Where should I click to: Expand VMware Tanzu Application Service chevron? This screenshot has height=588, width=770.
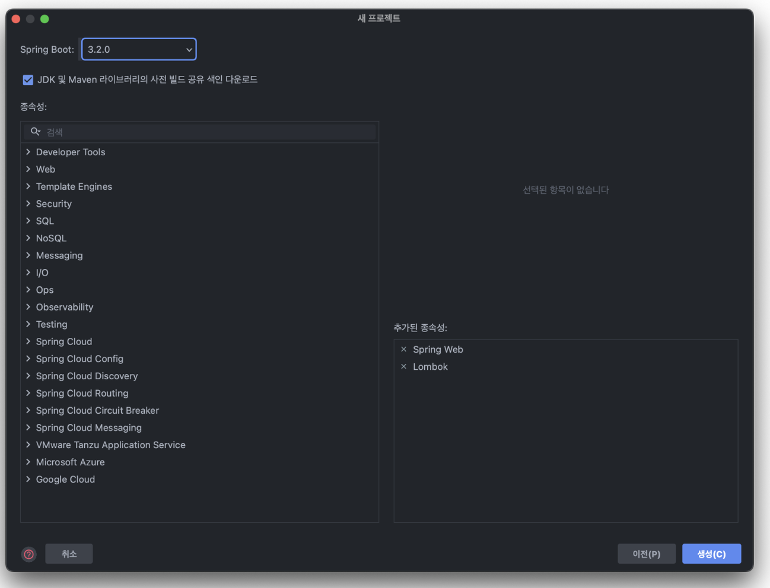pyautogui.click(x=28, y=445)
